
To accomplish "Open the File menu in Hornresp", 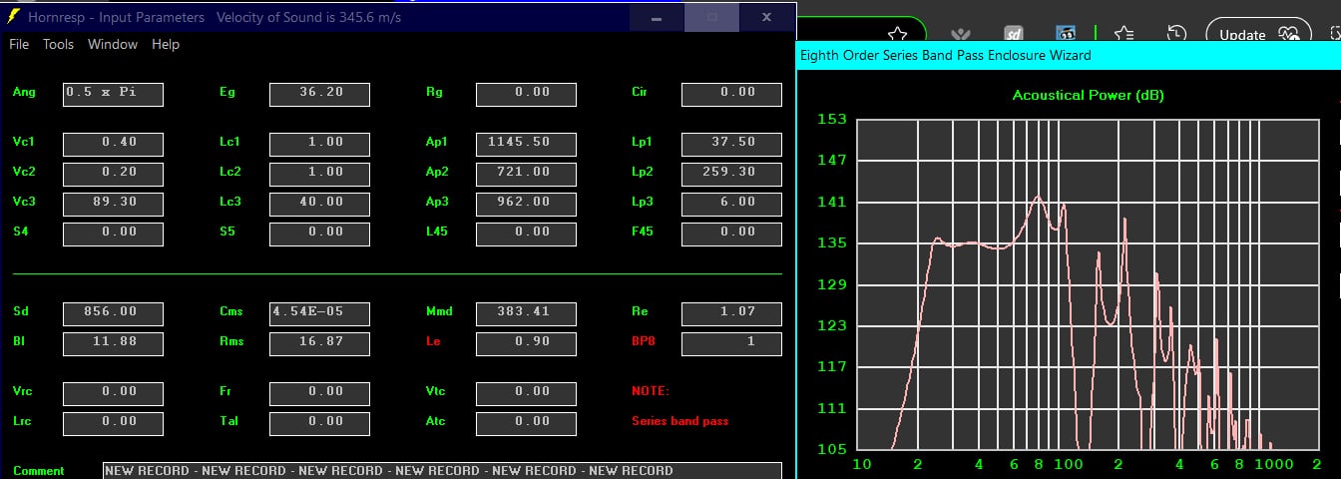I will click(19, 44).
